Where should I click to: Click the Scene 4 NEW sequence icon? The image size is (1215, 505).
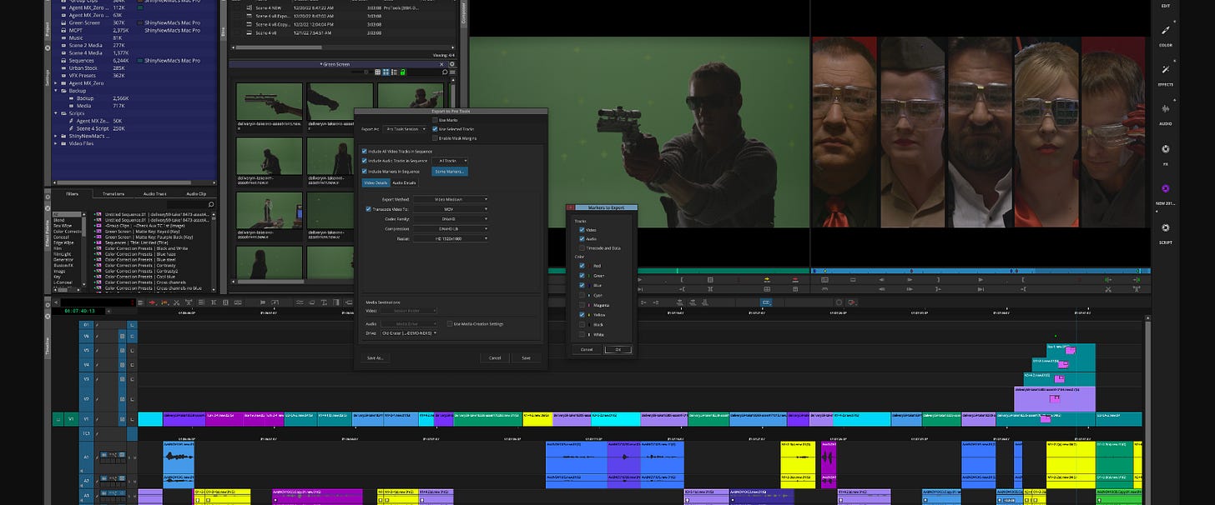pos(250,7)
